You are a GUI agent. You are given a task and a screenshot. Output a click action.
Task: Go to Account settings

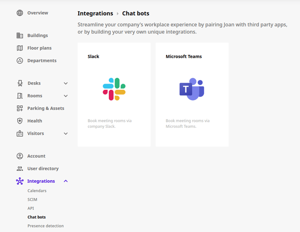pos(36,156)
